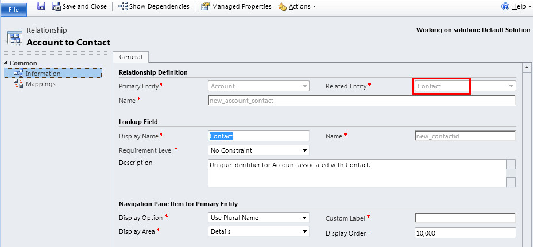533x247 pixels.
Task: Click the Display Order field
Action: [x=465, y=233]
